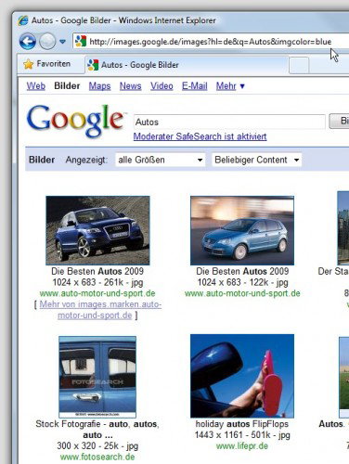The height and width of the screenshot is (464, 349).
Task: Click the partially visible search button
Action: [x=339, y=121]
